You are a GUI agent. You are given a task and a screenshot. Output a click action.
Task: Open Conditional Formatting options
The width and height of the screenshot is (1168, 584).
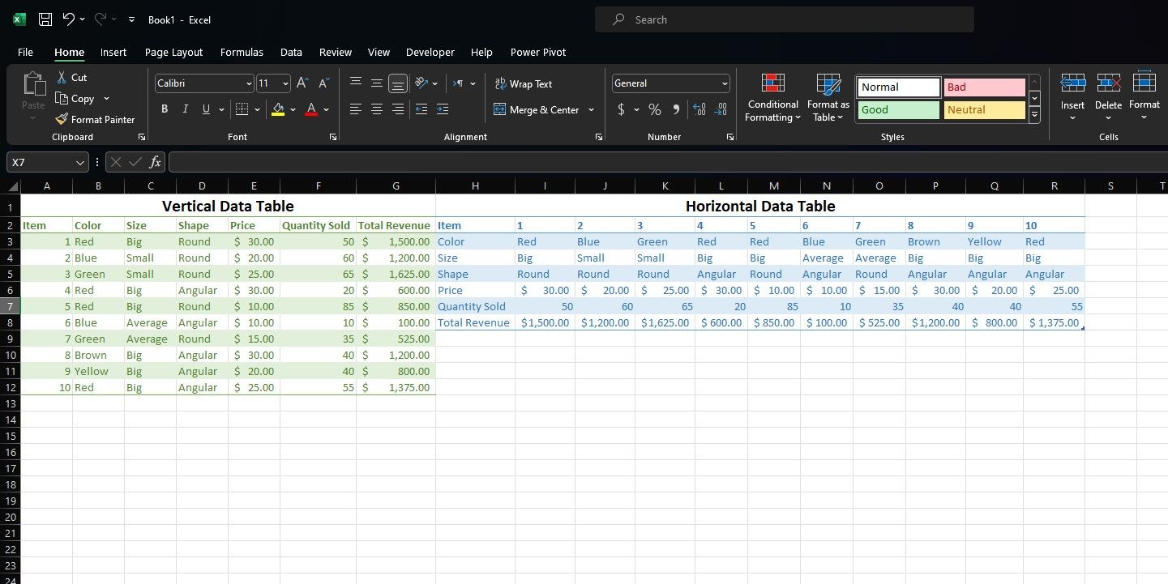pos(772,97)
